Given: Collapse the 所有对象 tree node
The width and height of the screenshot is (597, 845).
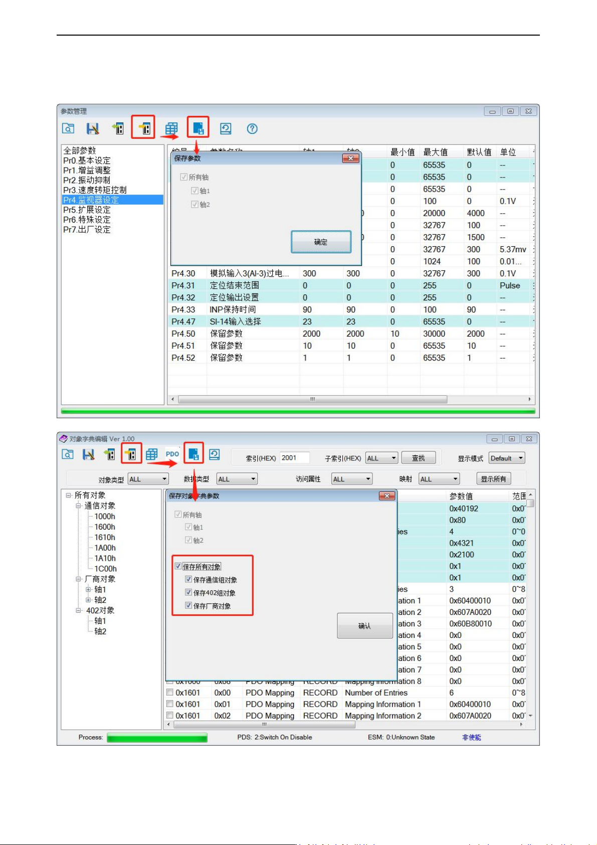Looking at the screenshot, I should (x=68, y=495).
